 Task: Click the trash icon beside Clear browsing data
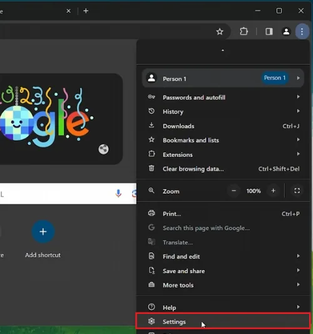click(x=151, y=168)
